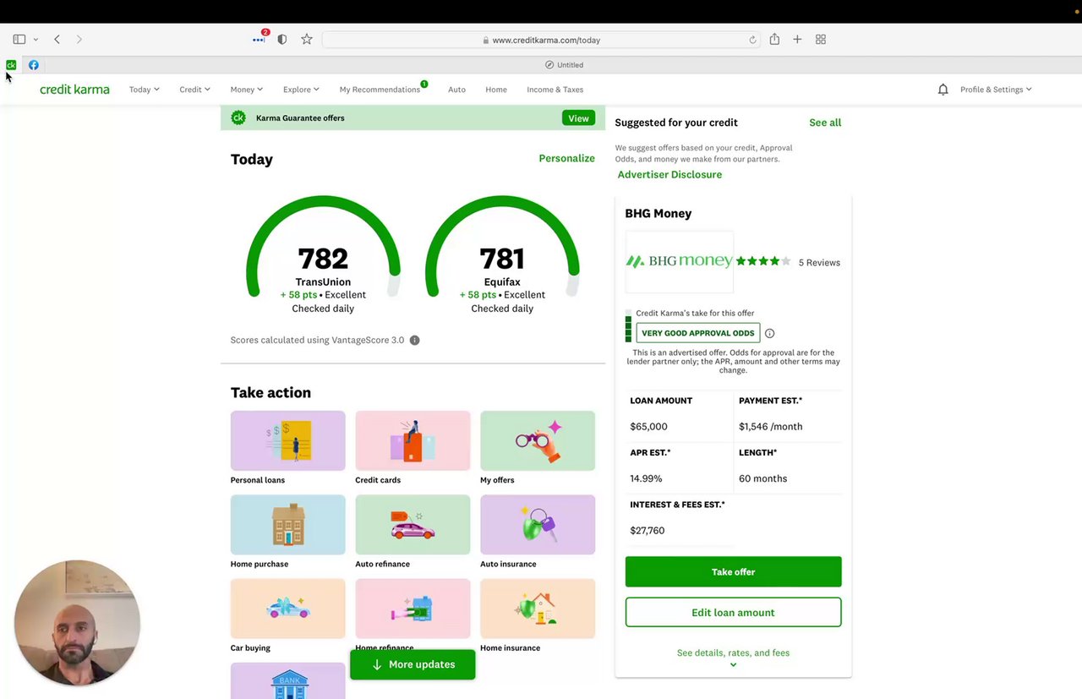Click the approval odds info icon
This screenshot has height=699, width=1082.
point(769,333)
